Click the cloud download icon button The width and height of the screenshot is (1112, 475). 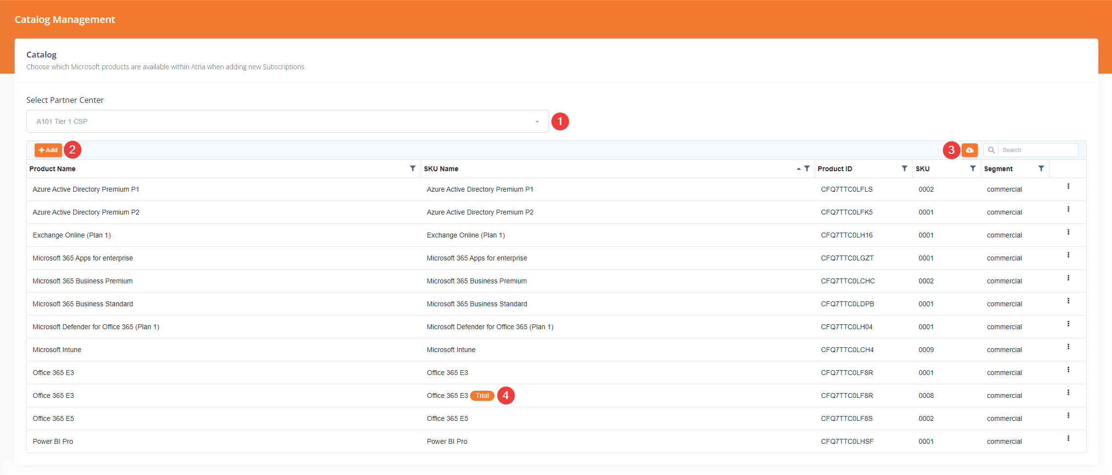pos(969,150)
